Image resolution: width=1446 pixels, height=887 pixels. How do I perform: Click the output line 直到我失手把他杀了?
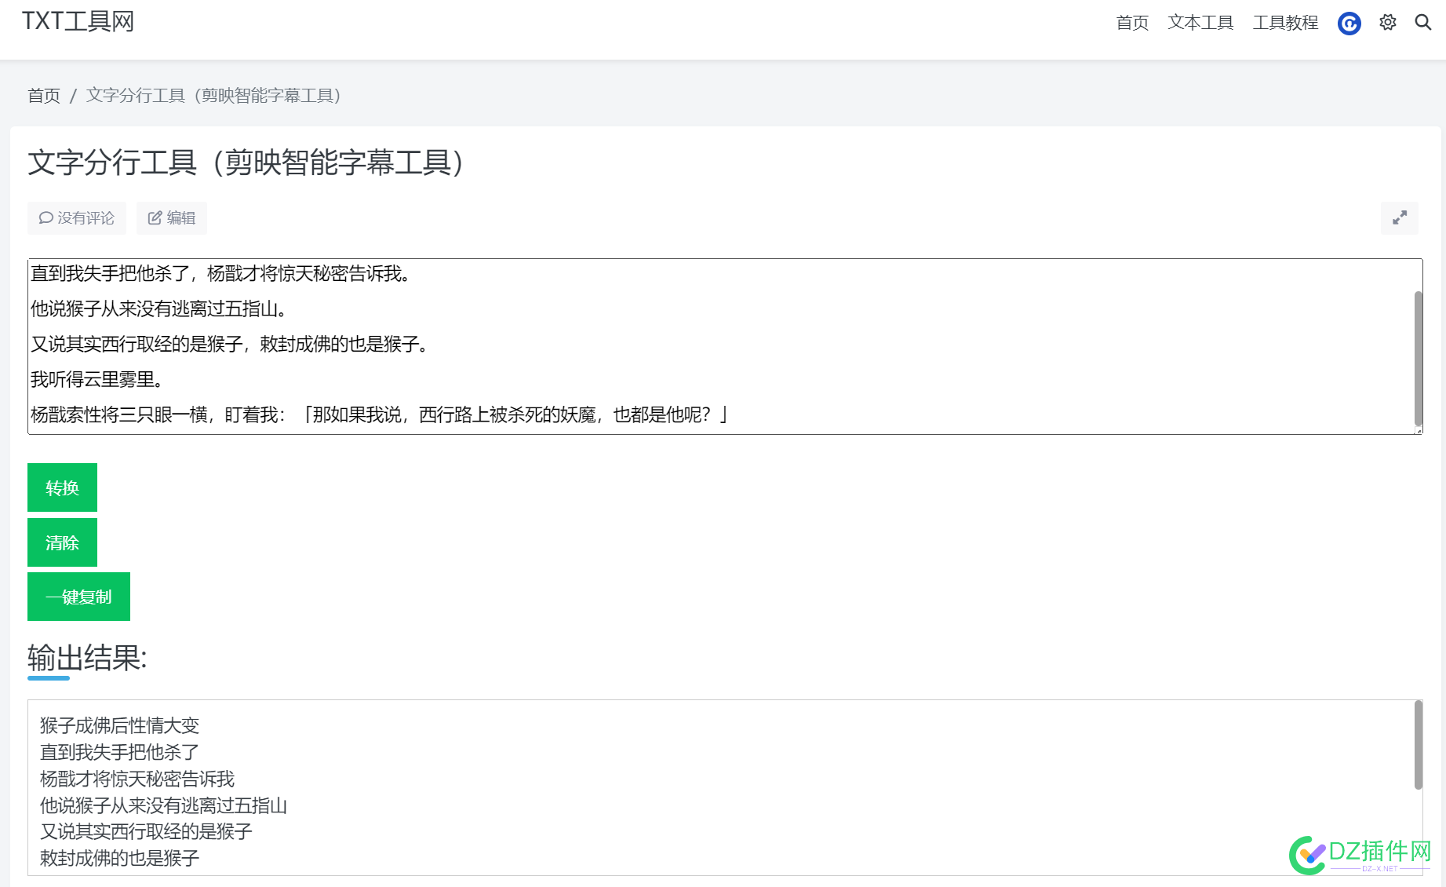click(x=119, y=752)
